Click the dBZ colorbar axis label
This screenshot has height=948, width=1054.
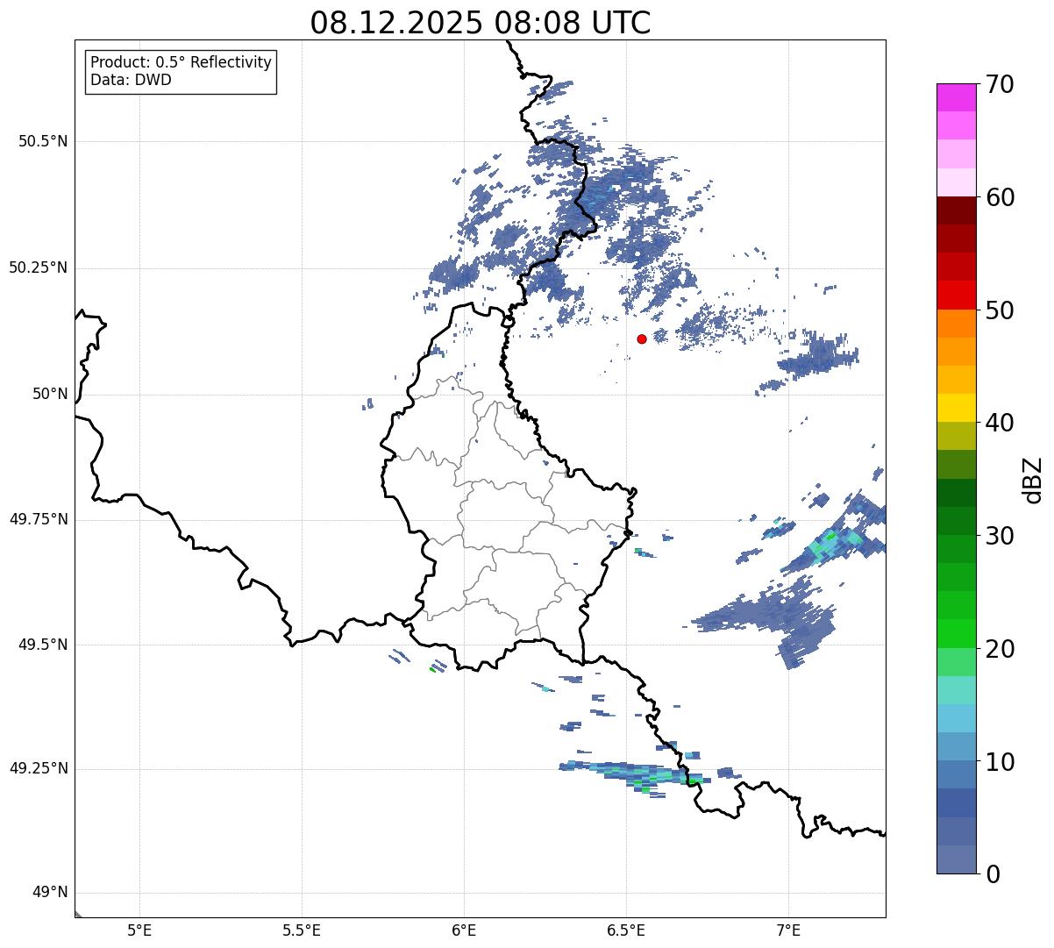[x=1033, y=479]
